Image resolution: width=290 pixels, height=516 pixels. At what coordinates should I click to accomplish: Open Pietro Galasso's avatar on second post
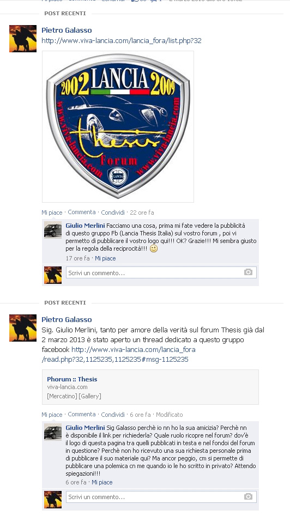tap(23, 328)
